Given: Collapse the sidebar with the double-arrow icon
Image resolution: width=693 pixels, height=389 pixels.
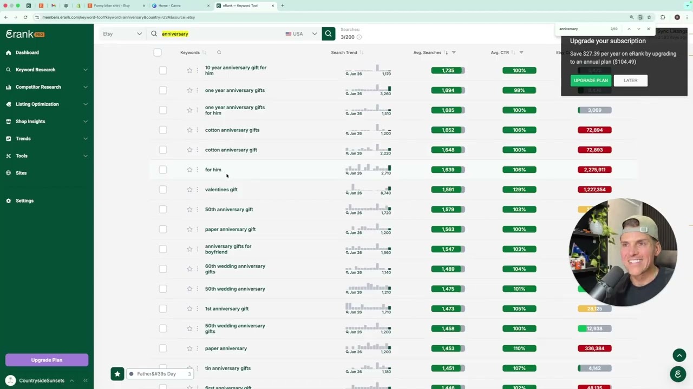Looking at the screenshot, I should click(85, 380).
